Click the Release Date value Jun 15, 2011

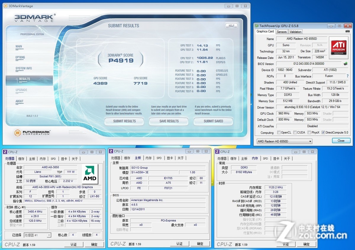(x=286, y=57)
